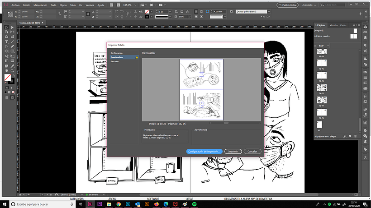Select the Direct Selection tool
The height and width of the screenshot is (208, 371).
(12, 28)
